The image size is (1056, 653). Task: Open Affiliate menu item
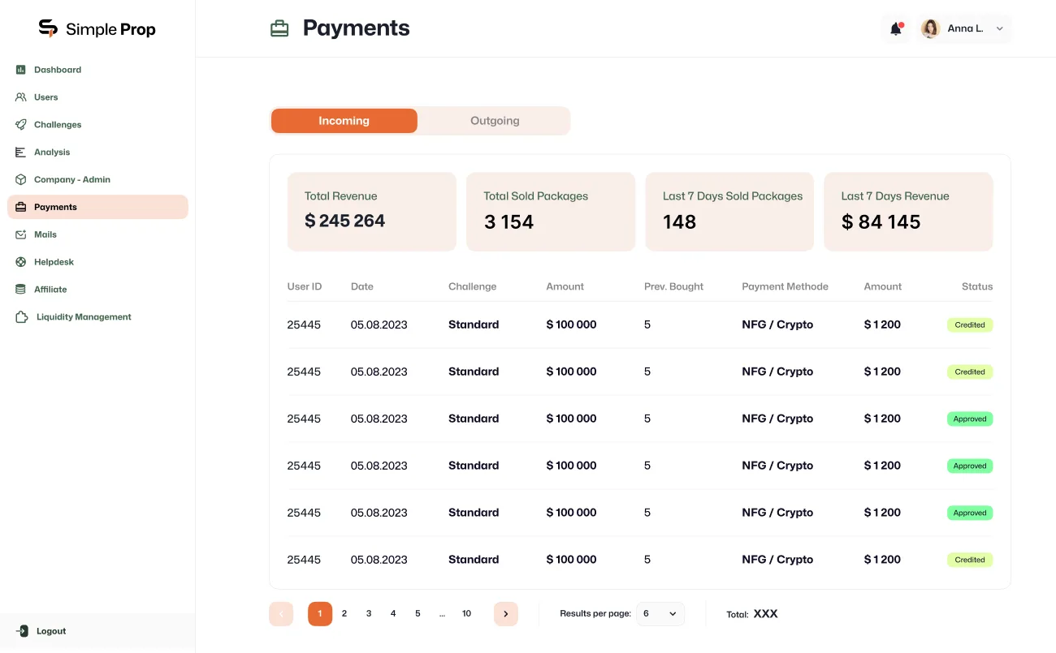click(x=50, y=290)
